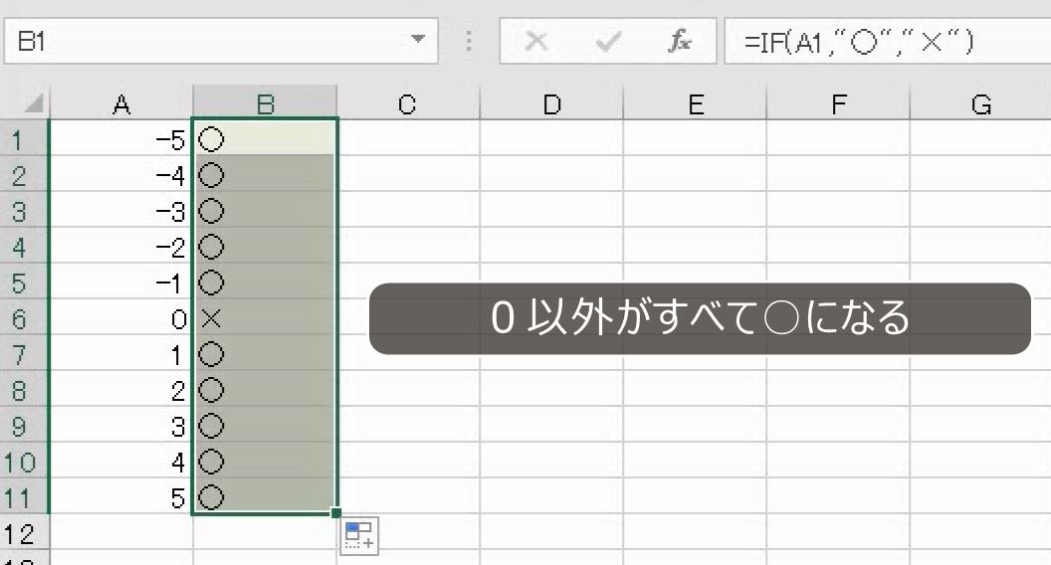The width and height of the screenshot is (1051, 565).
Task: Click the Name Box showing B1
Action: point(221,41)
